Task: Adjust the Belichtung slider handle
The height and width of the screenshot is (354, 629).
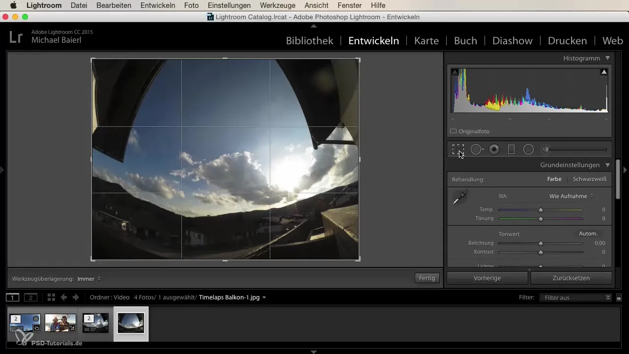Action: pos(541,243)
